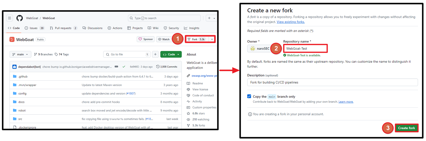Click the config folder icon
This screenshot has width=426, height=141.
click(15, 93)
